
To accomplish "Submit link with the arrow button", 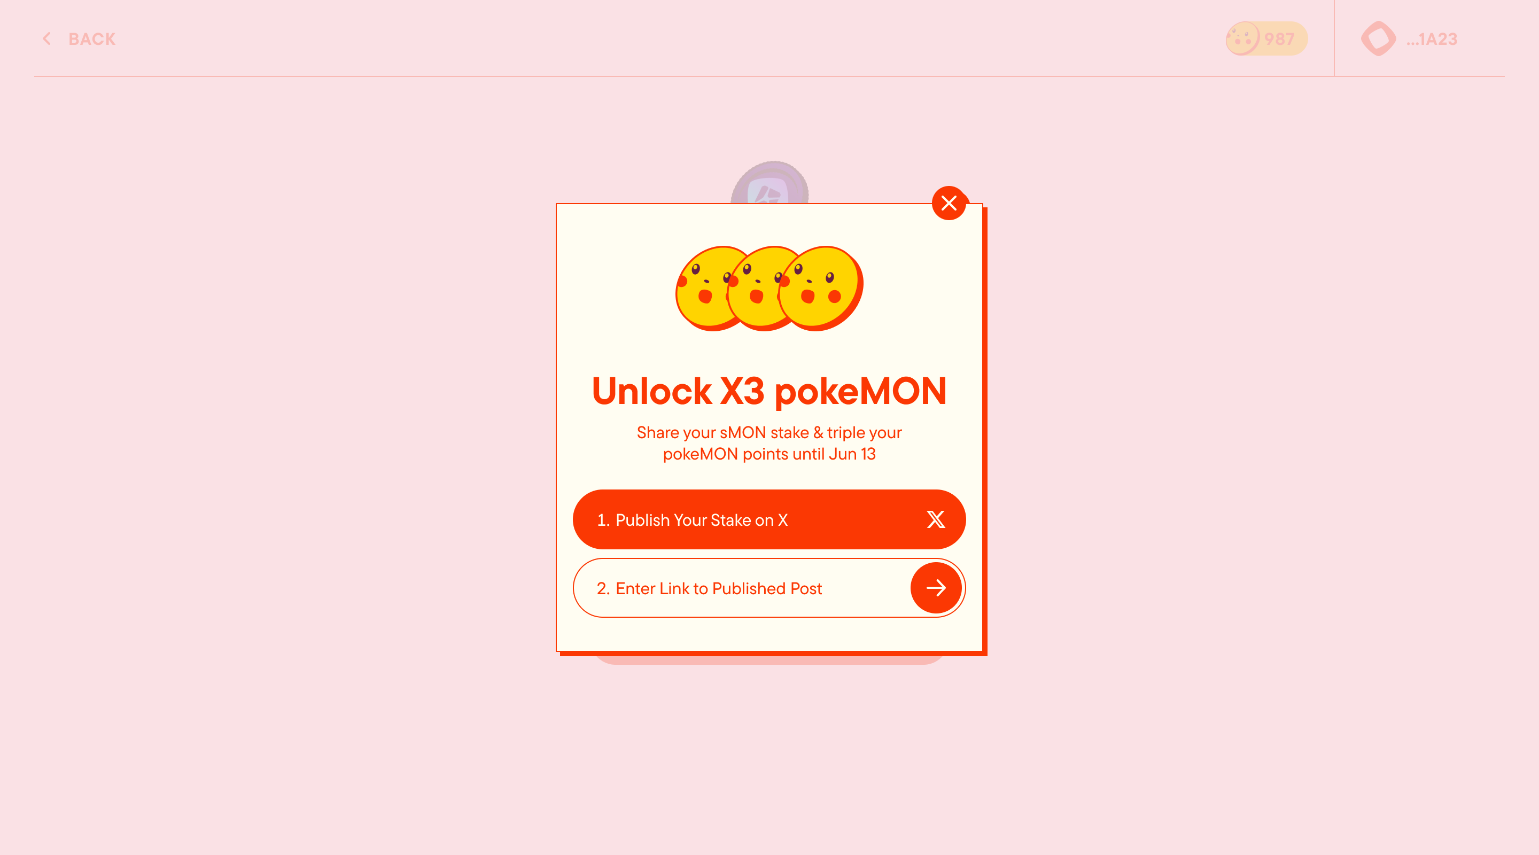I will click(936, 588).
